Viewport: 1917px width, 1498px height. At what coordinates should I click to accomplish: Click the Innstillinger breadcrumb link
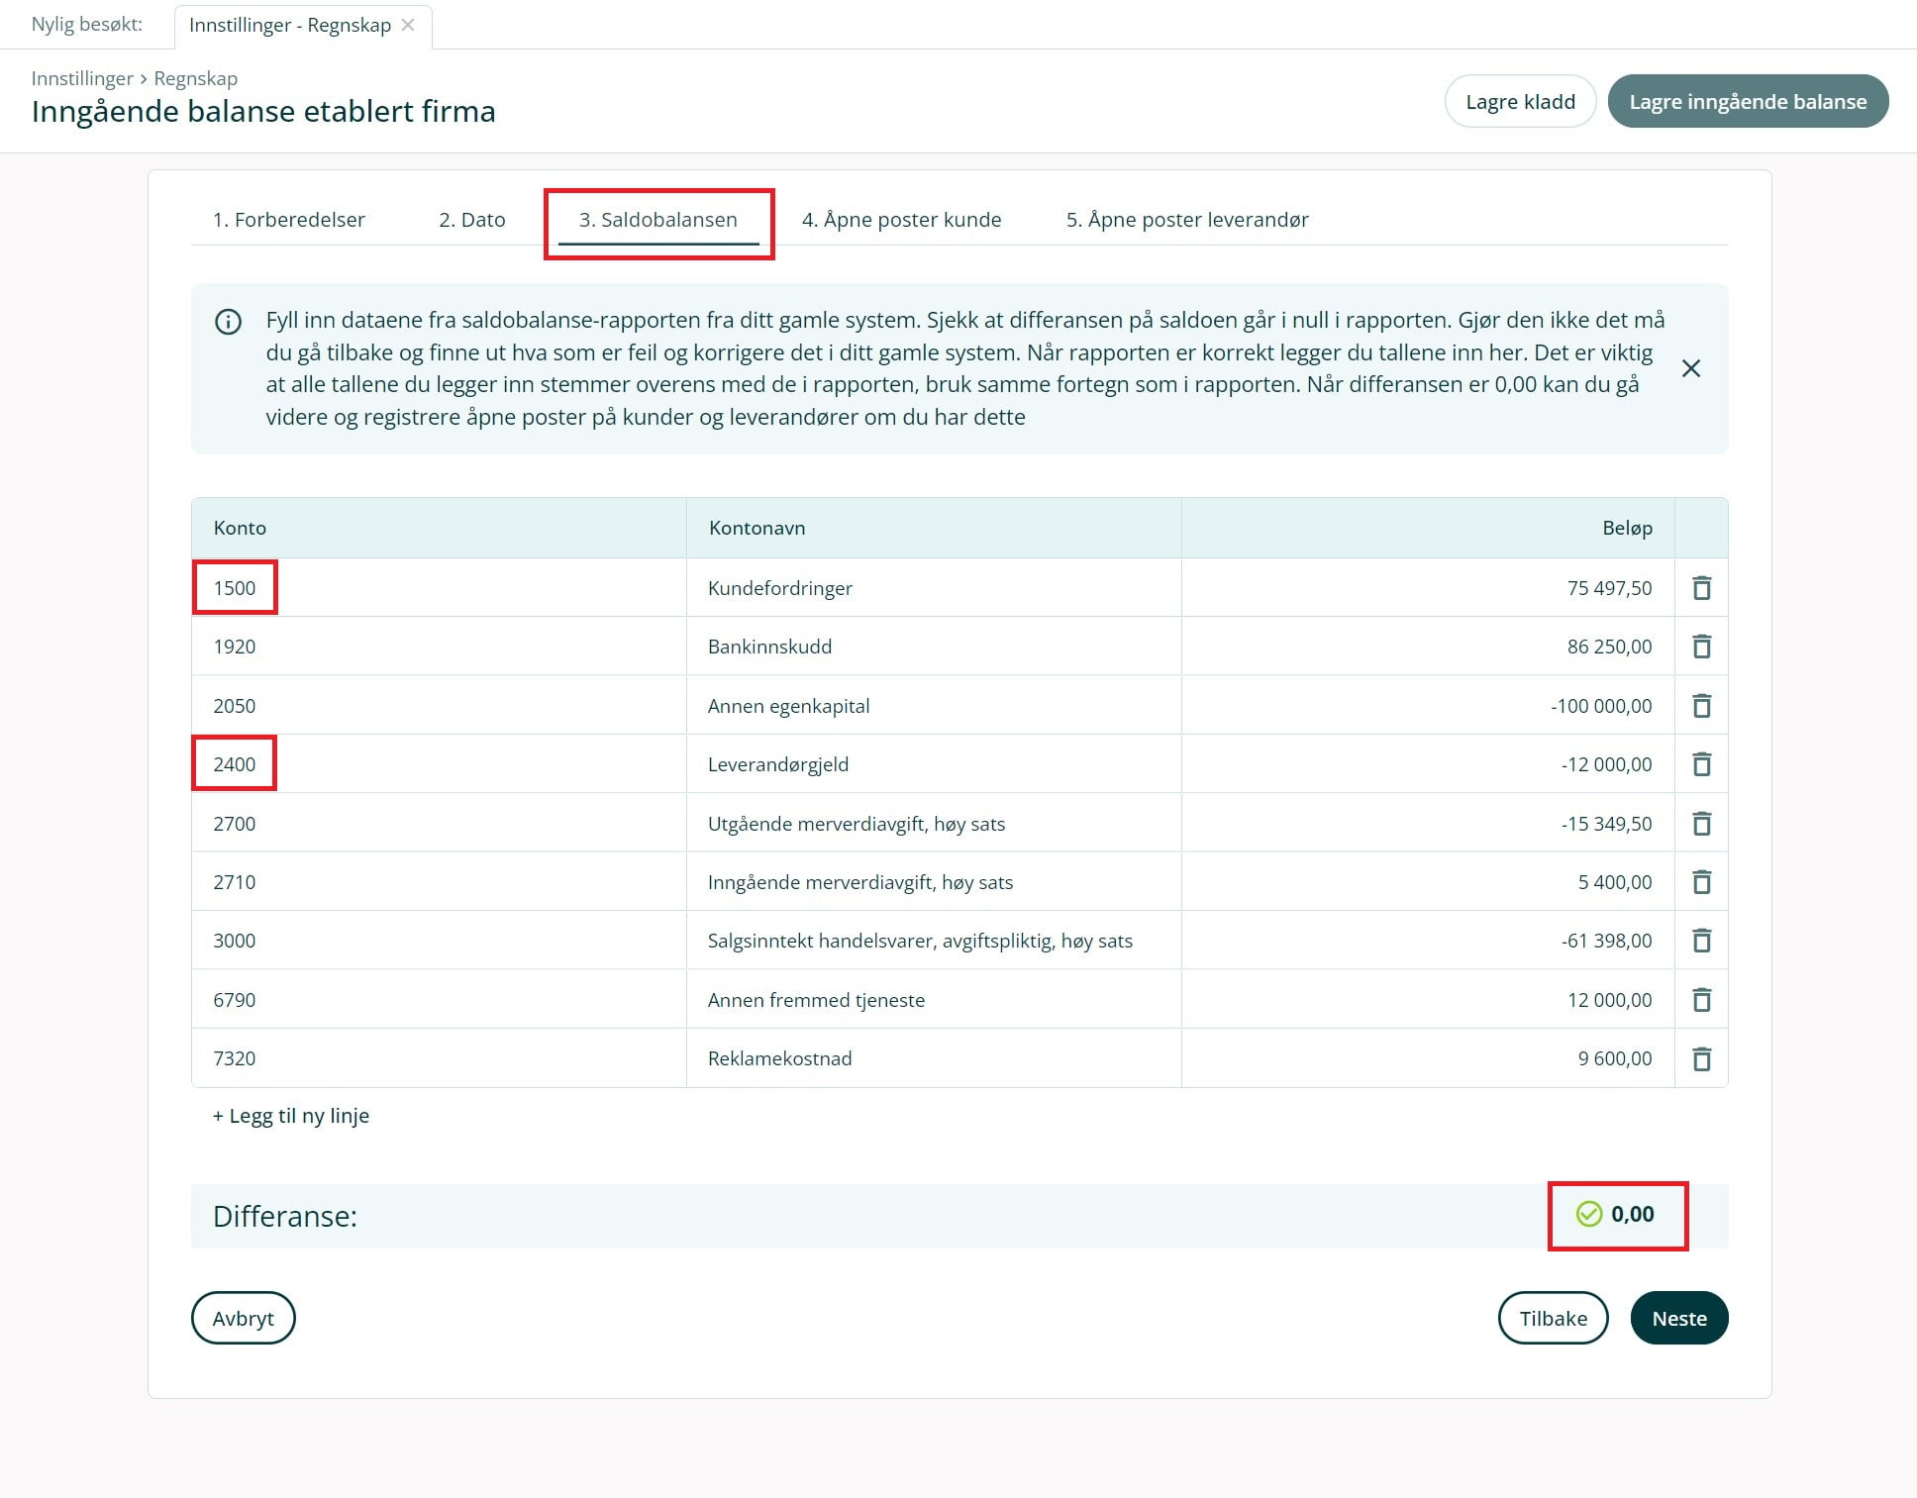coord(81,78)
